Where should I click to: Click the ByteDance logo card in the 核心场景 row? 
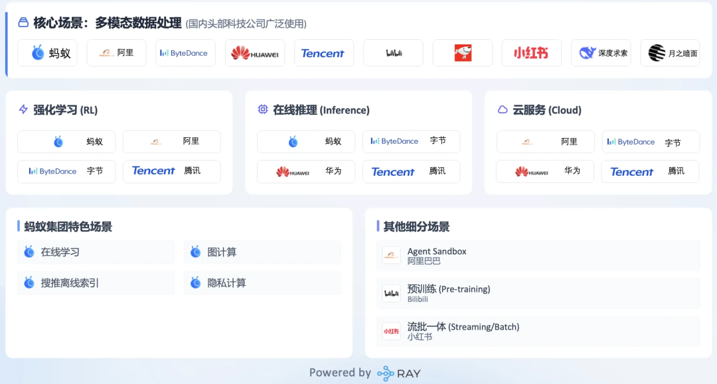[x=186, y=53]
